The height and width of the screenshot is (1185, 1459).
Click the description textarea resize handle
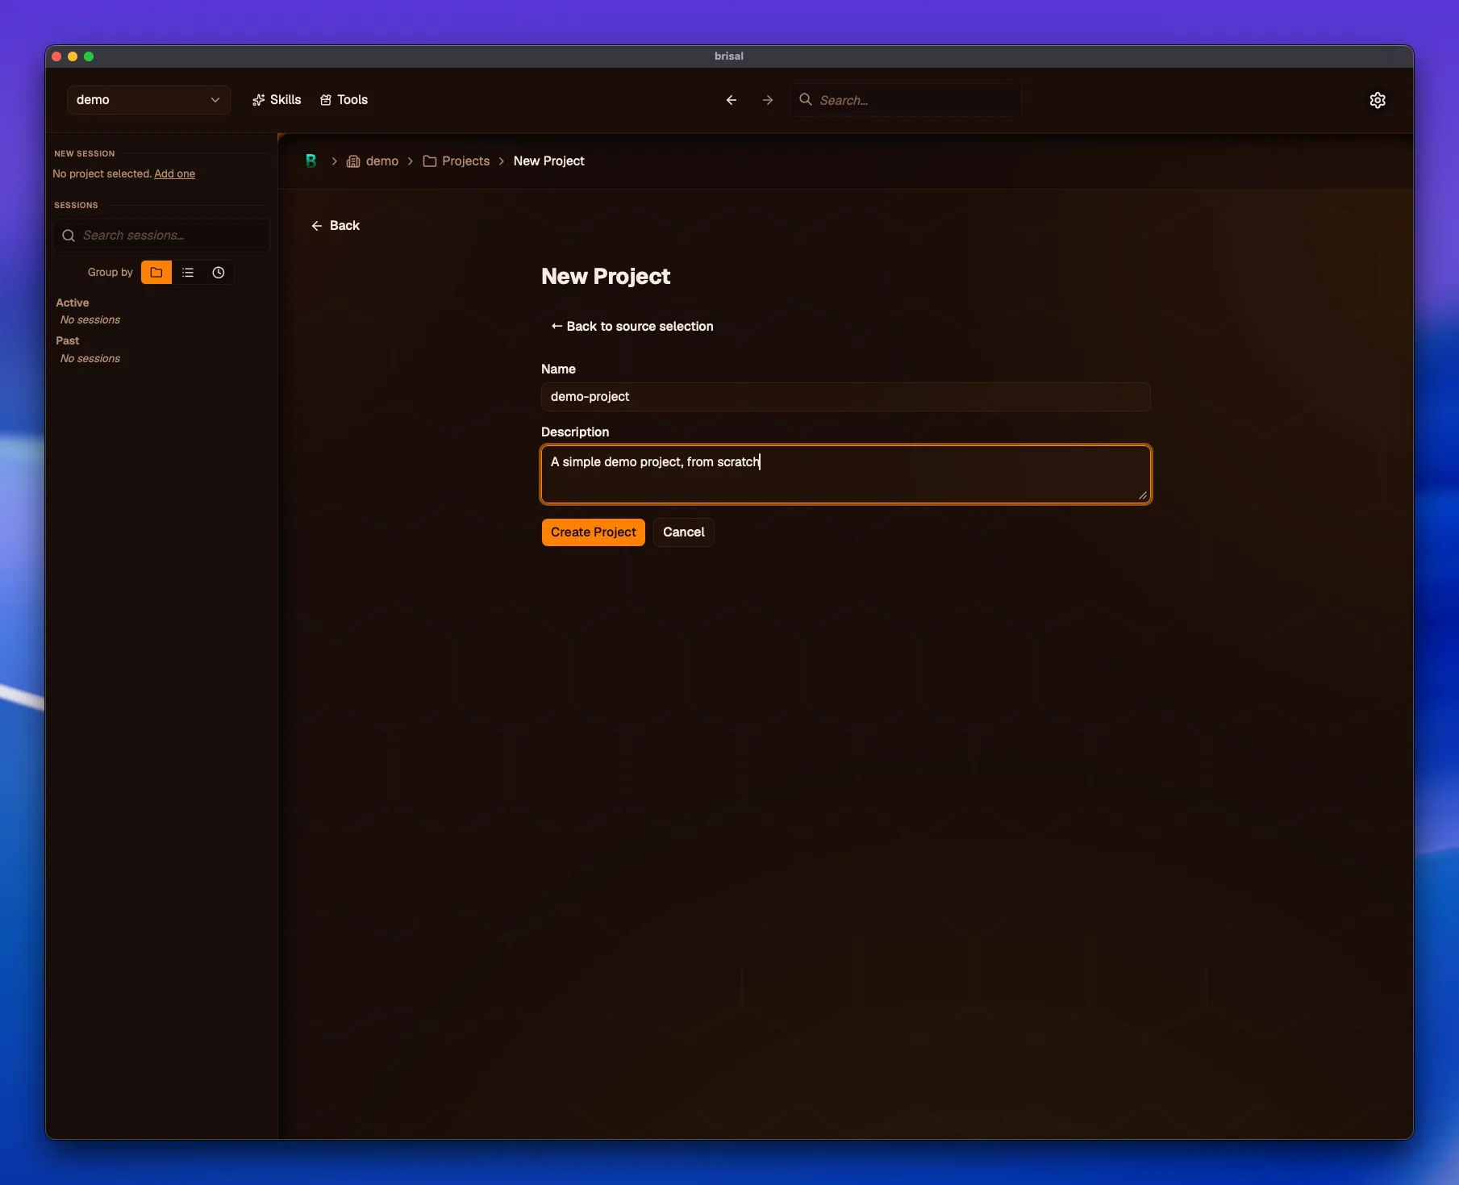[1143, 495]
